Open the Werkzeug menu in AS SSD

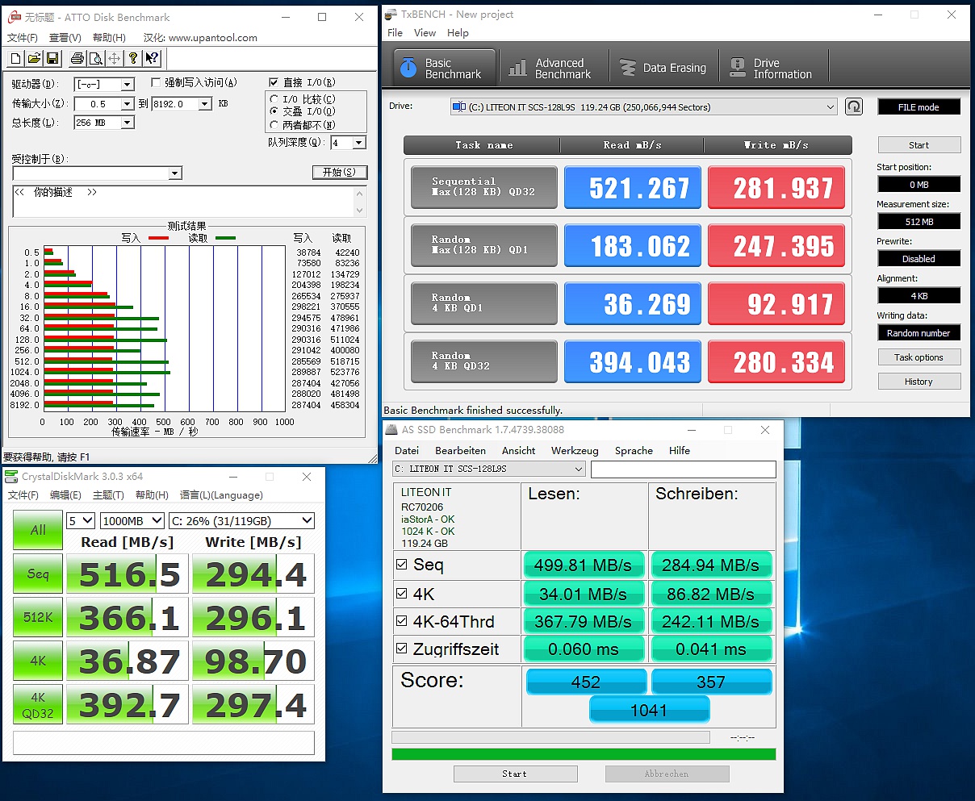click(x=574, y=450)
